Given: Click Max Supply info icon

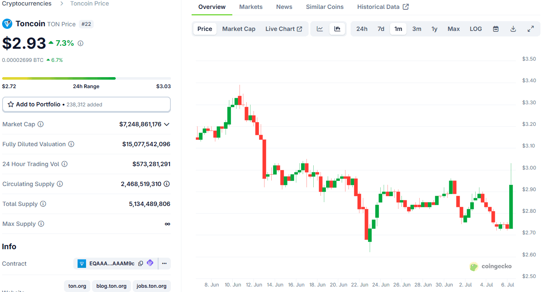Looking at the screenshot, I should [x=41, y=224].
